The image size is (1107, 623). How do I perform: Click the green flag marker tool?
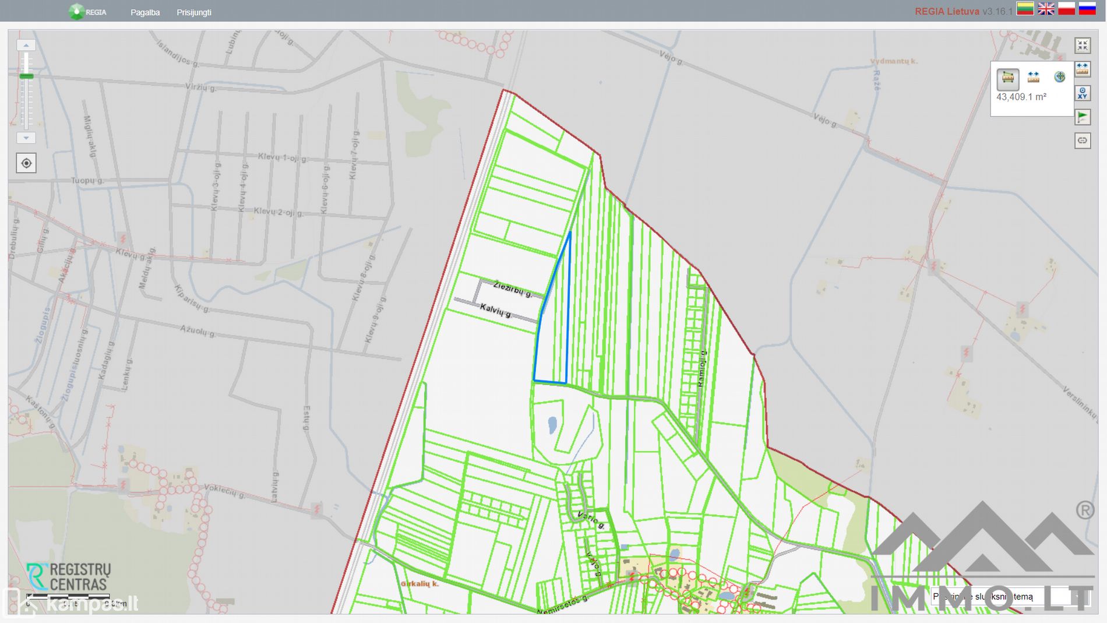[x=1082, y=117]
